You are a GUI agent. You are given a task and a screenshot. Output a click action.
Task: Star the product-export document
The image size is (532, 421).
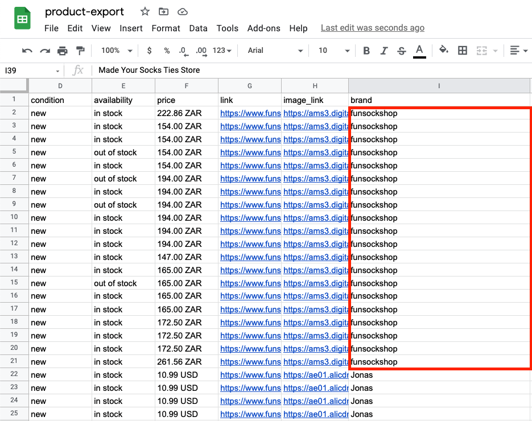point(145,12)
